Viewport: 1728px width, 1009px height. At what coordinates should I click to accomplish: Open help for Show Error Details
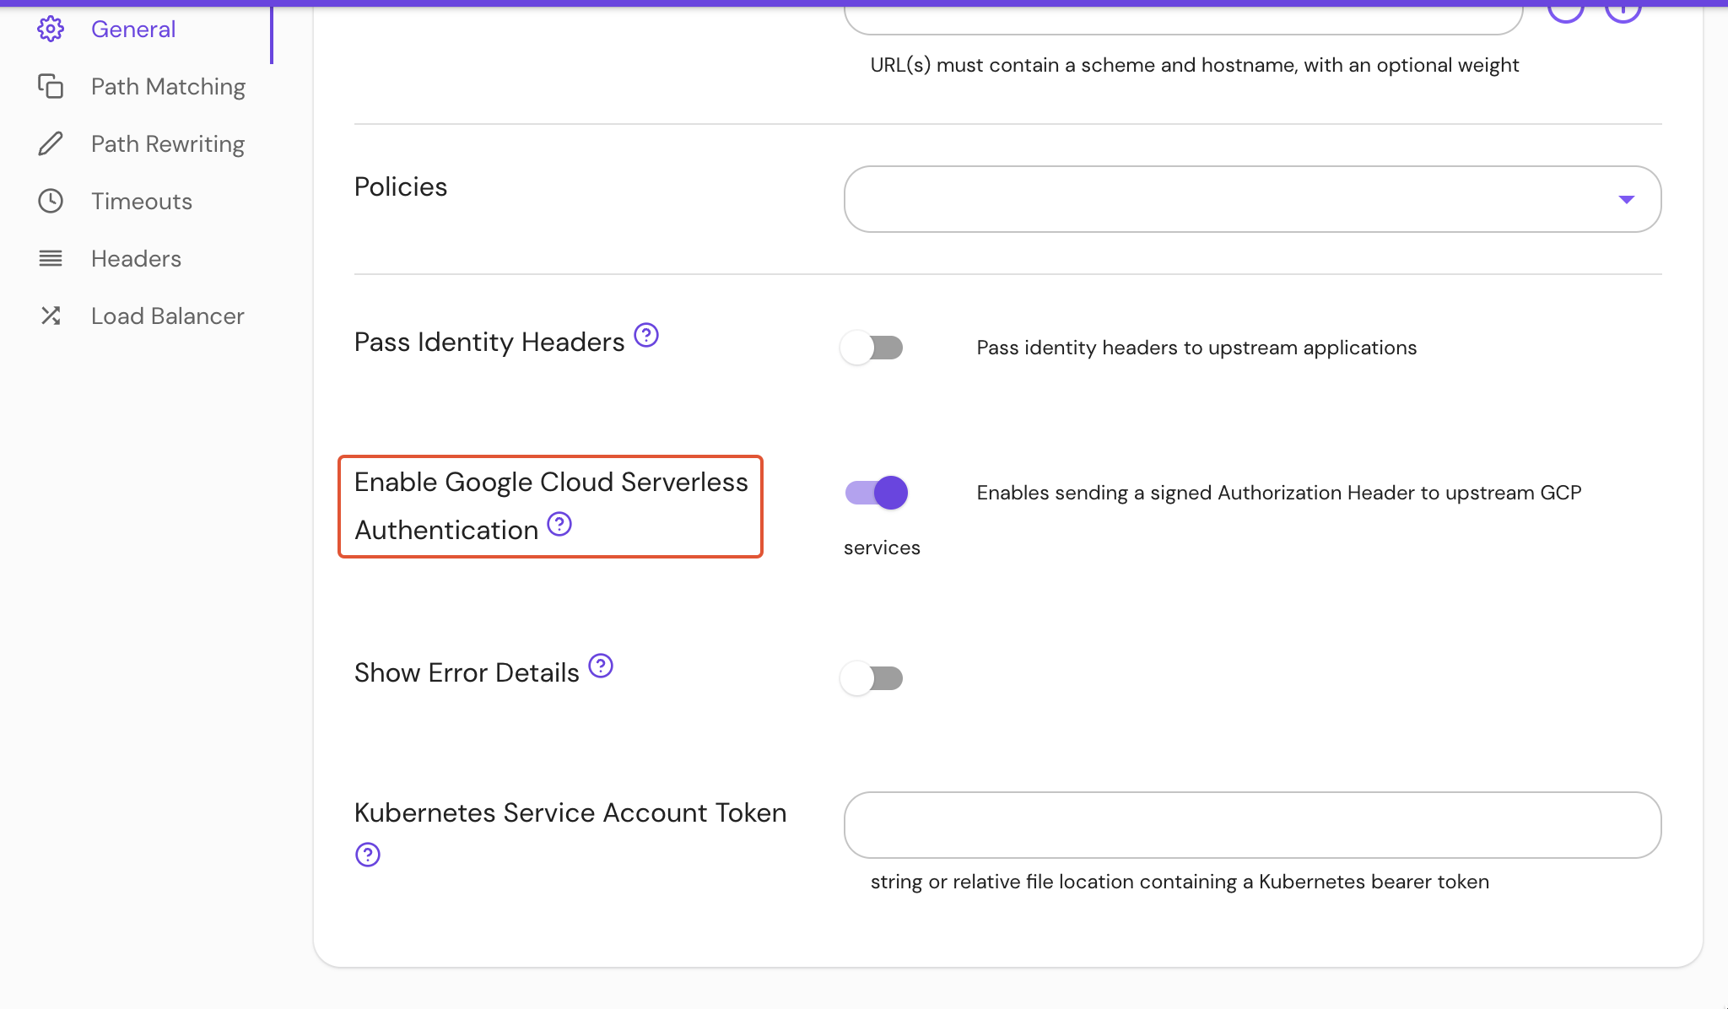pos(600,666)
